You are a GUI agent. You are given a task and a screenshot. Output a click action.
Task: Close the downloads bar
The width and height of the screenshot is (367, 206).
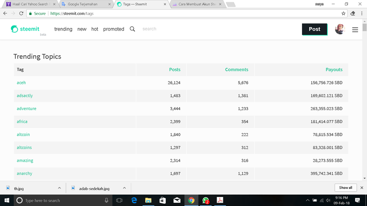tap(362, 187)
